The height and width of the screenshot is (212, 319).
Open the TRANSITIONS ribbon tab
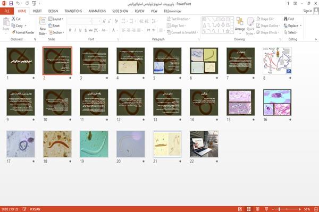pos(73,11)
